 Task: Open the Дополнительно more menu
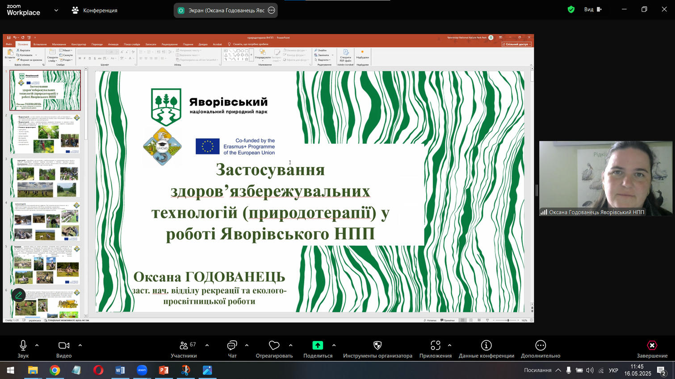pyautogui.click(x=541, y=348)
